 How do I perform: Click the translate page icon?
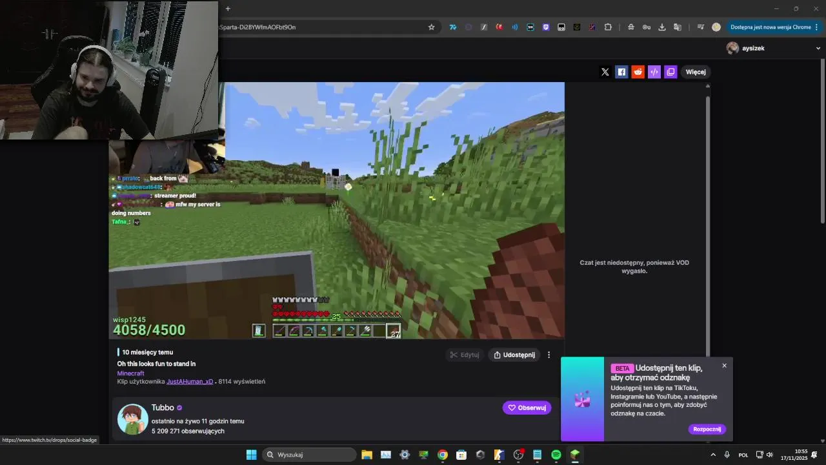[678, 27]
